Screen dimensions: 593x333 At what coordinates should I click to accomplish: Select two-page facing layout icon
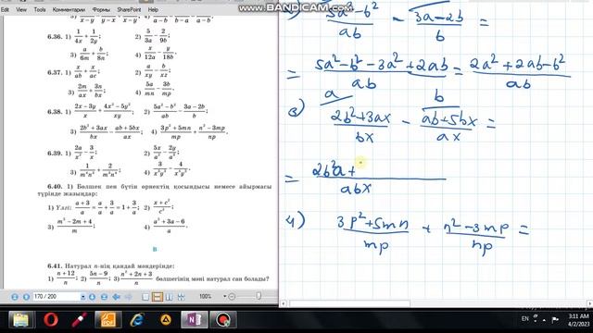coord(169,297)
